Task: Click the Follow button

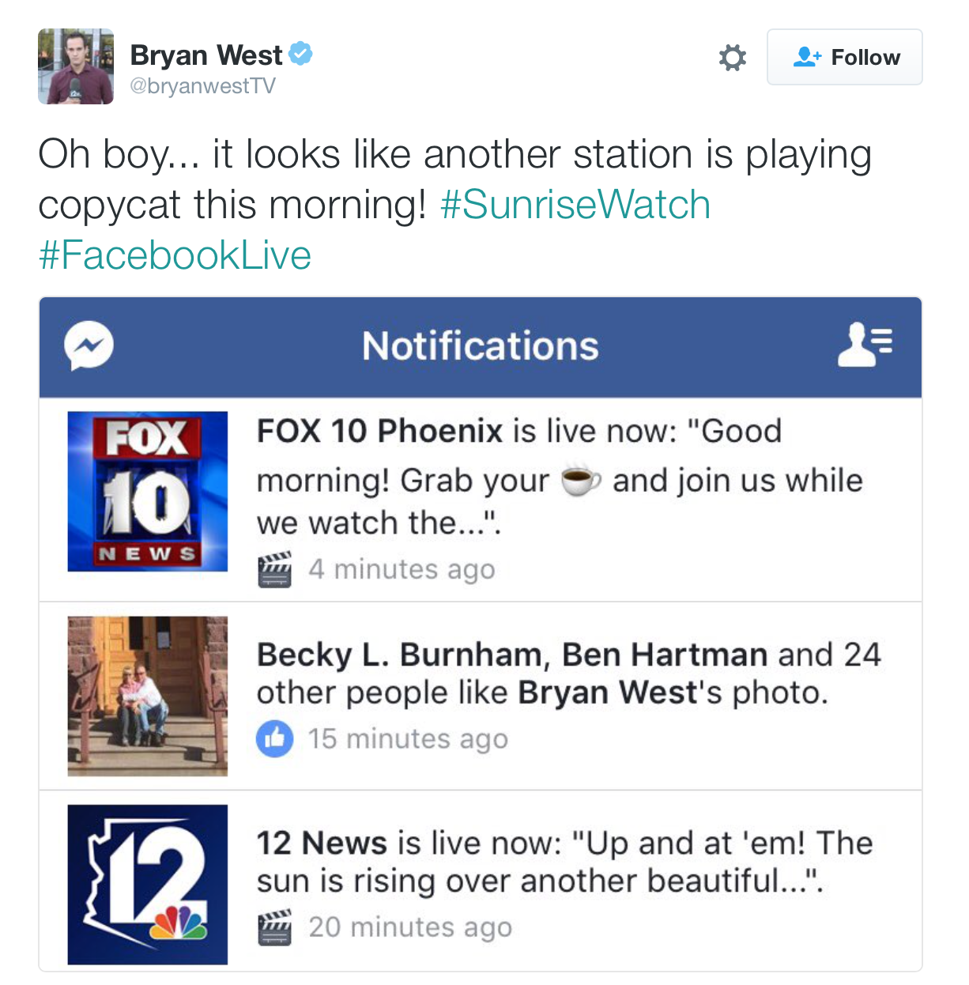Action: [x=844, y=57]
